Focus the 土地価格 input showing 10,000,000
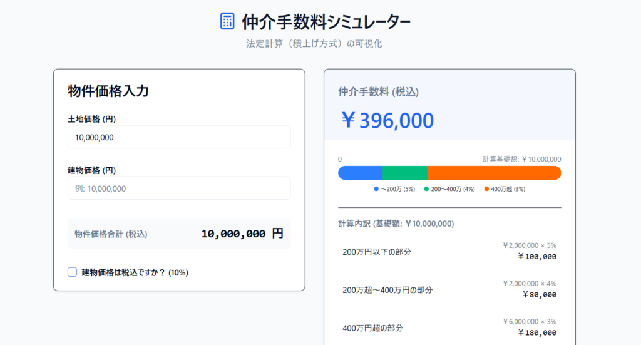The width and height of the screenshot is (641, 345). point(179,137)
